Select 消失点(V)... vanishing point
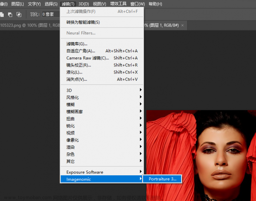This screenshot has width=256, height=201. (102, 79)
